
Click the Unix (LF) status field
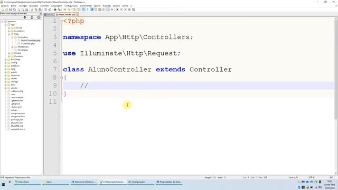coord(294,177)
